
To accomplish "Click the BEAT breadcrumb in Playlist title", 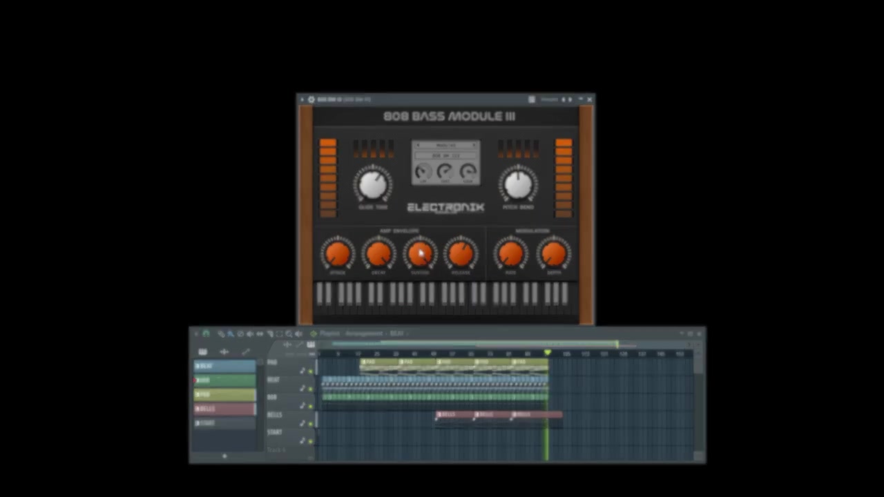I will click(396, 334).
